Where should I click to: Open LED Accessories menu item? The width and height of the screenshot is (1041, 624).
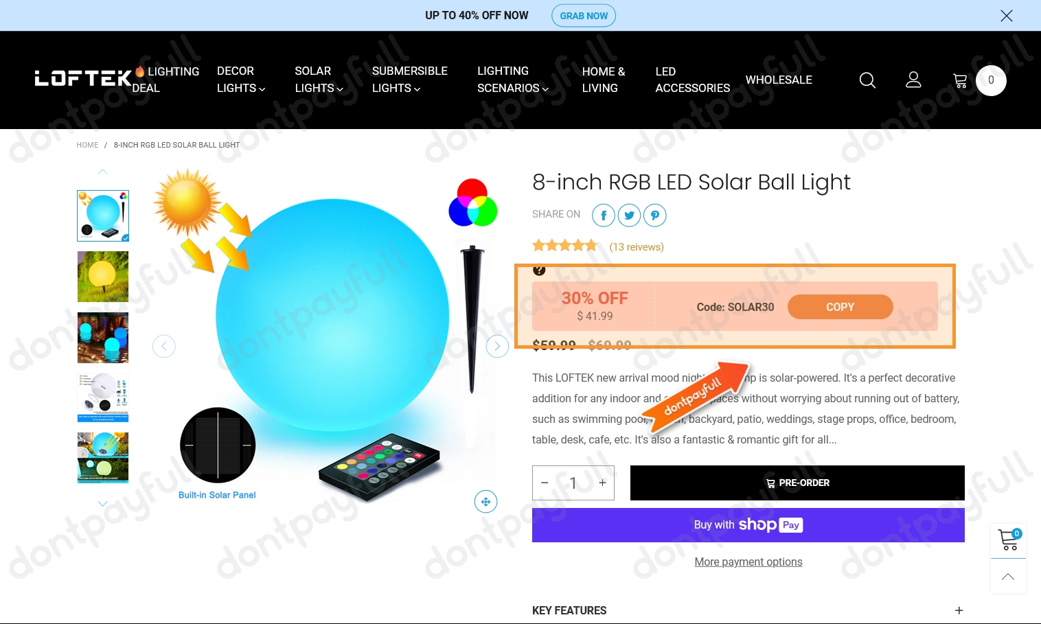pyautogui.click(x=692, y=80)
